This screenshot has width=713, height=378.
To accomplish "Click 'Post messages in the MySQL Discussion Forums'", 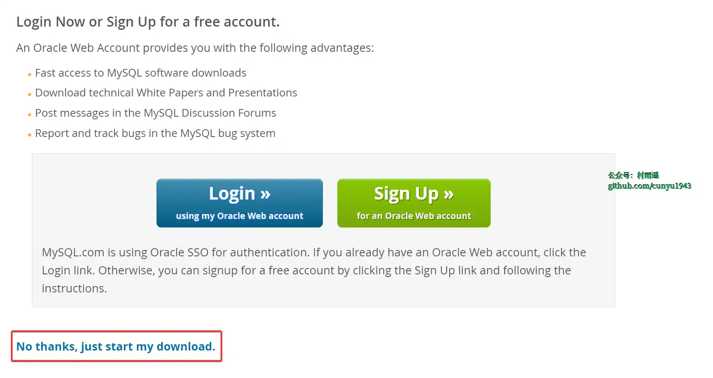I will (156, 113).
